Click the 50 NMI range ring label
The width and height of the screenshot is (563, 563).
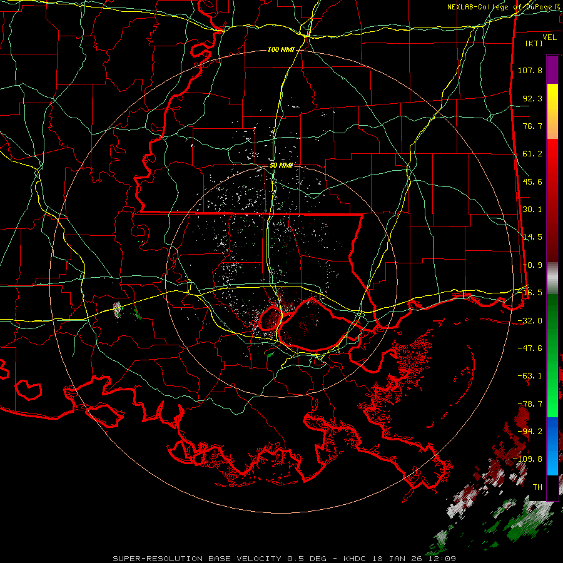pos(281,165)
